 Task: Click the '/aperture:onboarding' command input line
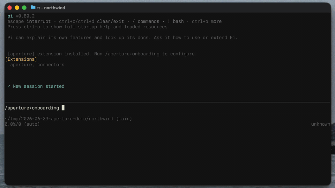point(167,108)
